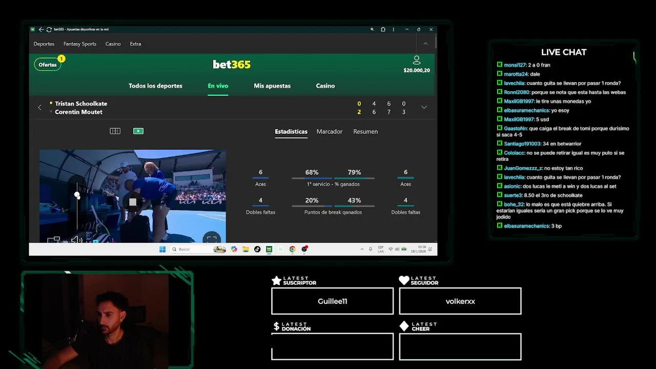This screenshot has width=656, height=369.
Task: Expand the match scoreboard dropdown chevron
Action: 424,107
